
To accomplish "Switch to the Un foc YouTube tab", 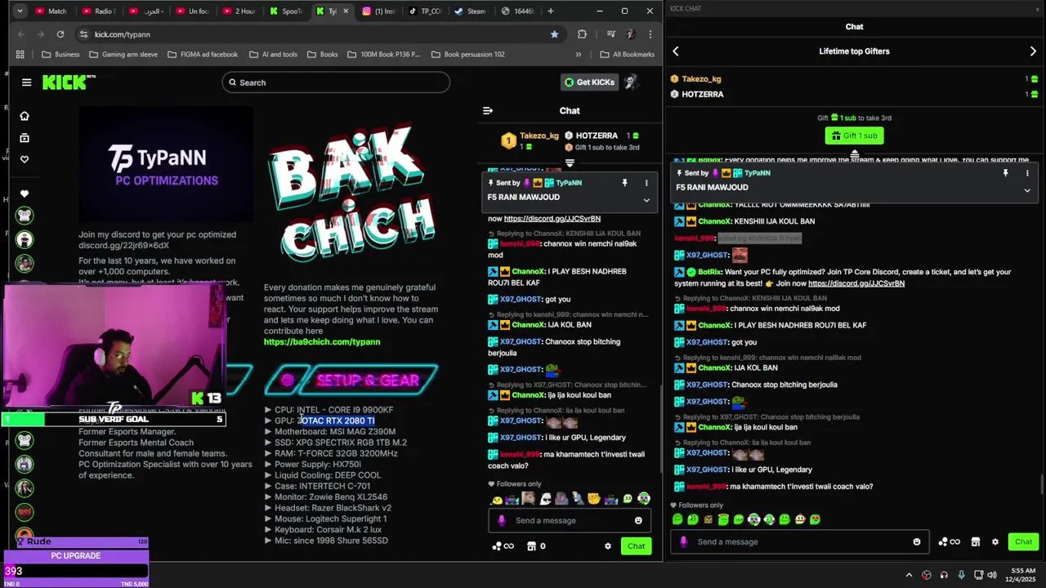I will pyautogui.click(x=192, y=11).
